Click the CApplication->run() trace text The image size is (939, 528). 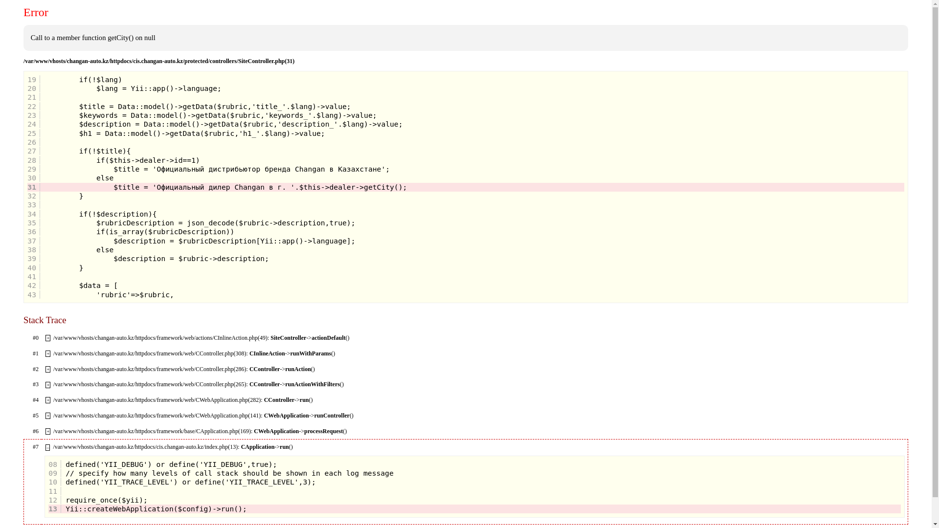(267, 447)
